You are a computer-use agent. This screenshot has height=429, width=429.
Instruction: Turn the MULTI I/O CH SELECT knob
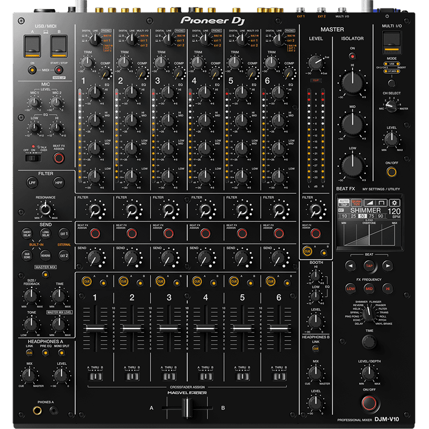click(391, 106)
